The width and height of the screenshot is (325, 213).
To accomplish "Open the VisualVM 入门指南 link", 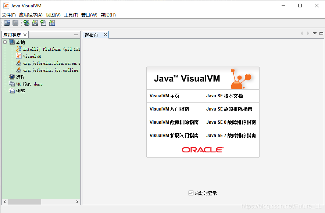I will [x=169, y=109].
